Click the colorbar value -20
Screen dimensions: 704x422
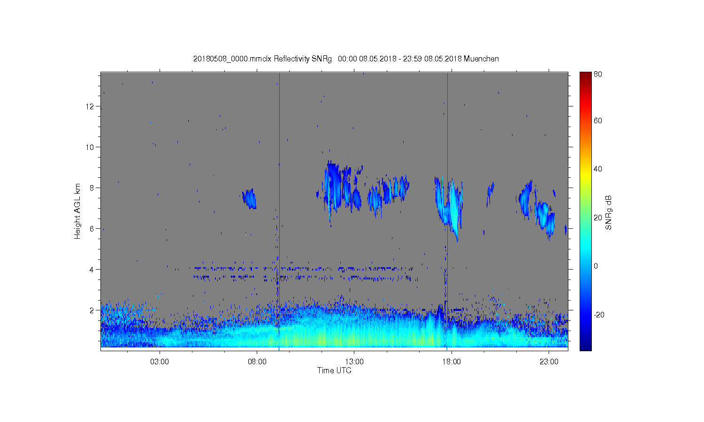pos(599,315)
